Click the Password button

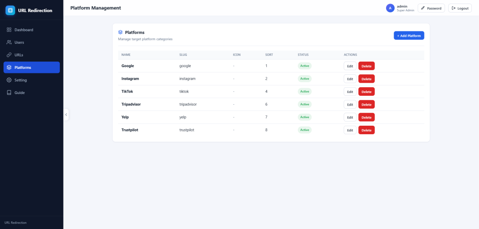tap(431, 8)
